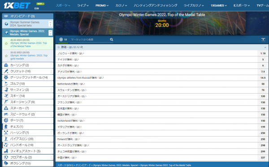Collapse Olympic Winter Games 2022 Medals Special
The image size is (269, 167).
click(50, 33)
